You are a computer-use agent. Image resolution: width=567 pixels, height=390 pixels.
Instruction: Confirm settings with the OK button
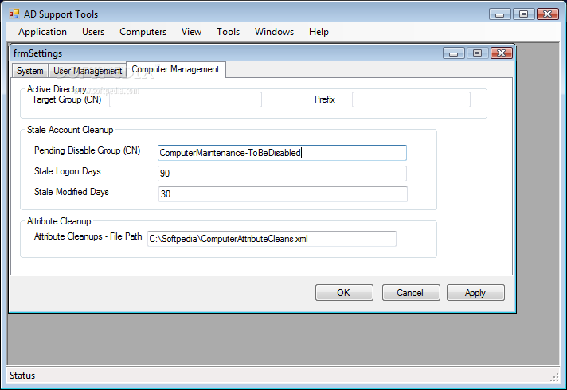coord(344,292)
